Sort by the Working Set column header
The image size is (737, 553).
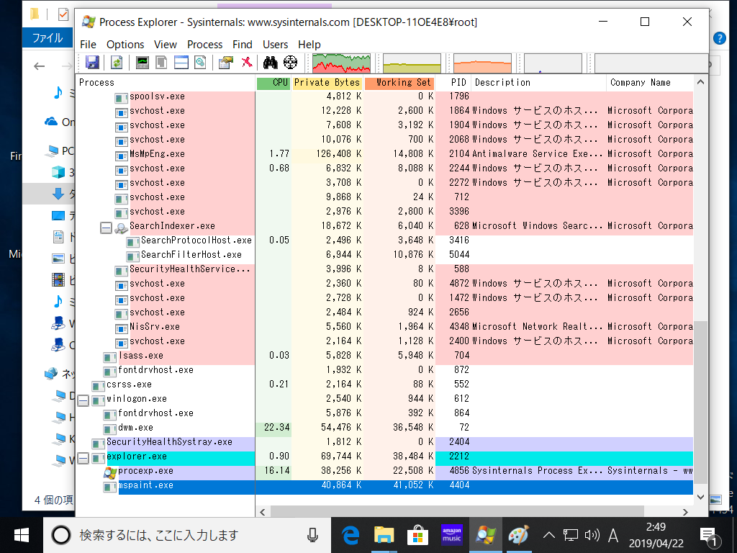(399, 82)
